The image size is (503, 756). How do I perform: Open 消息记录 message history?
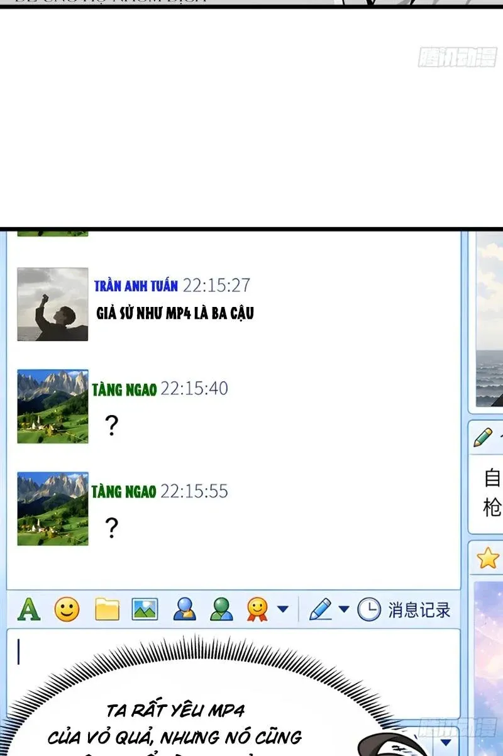[x=419, y=609]
